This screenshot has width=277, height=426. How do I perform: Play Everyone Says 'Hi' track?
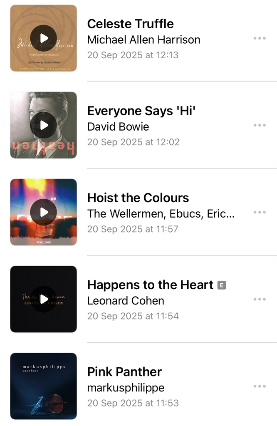[x=44, y=125]
